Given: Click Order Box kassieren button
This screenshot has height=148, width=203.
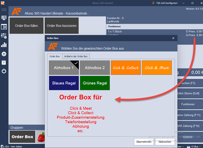Looking at the screenshot, I should [62, 26].
